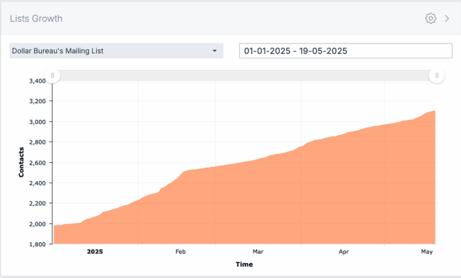Click the 2025 label on time axis
The height and width of the screenshot is (278, 461).
(95, 252)
